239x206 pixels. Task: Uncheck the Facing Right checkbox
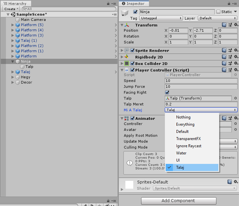click(167, 92)
